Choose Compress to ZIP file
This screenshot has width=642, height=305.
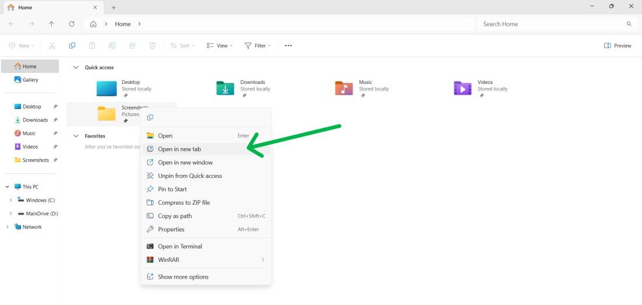(x=206, y=203)
